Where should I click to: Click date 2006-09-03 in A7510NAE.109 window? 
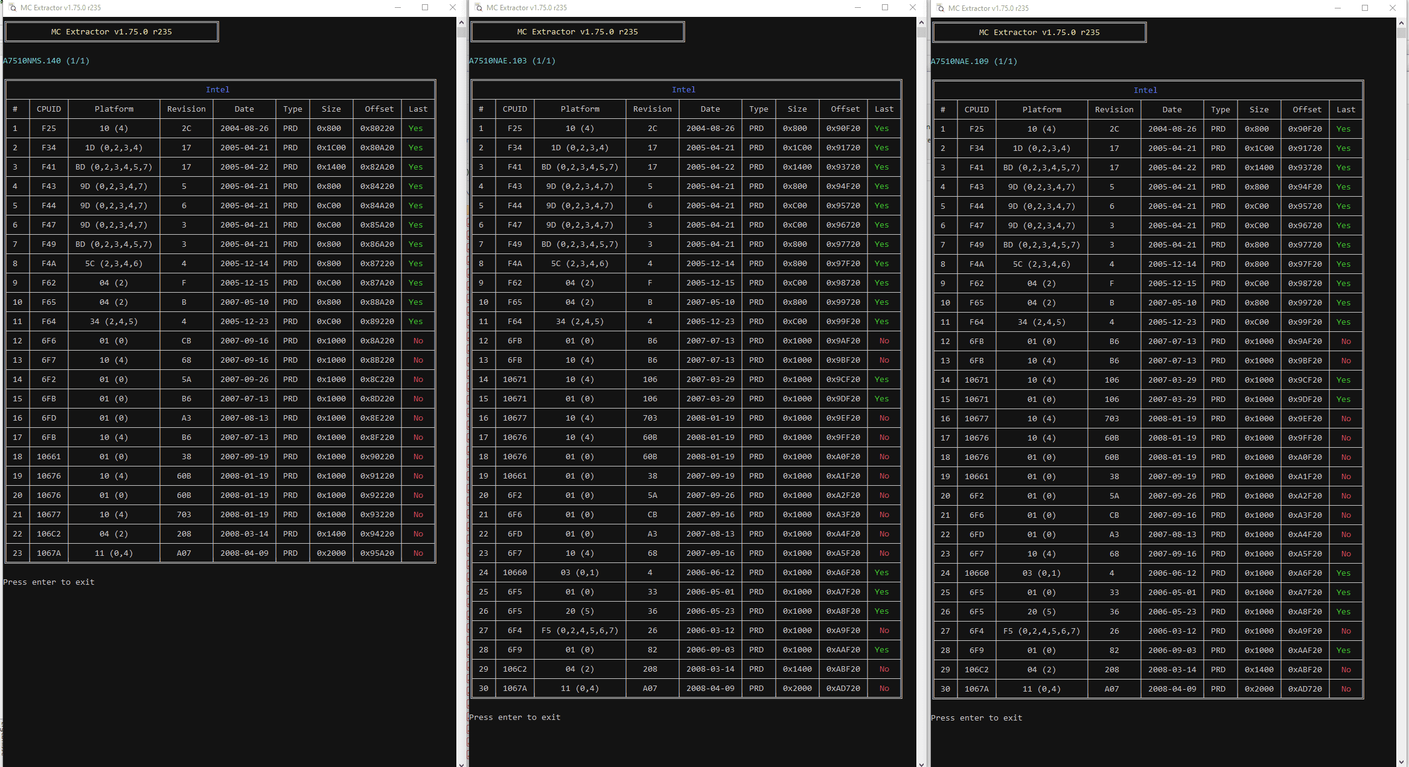(x=1172, y=651)
